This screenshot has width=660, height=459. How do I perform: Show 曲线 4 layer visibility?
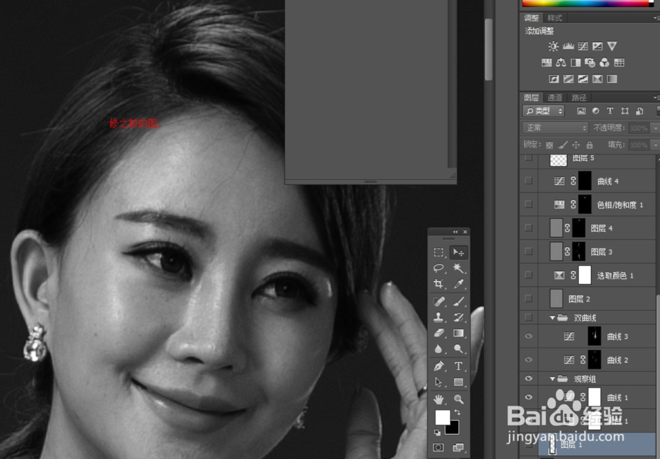click(529, 181)
